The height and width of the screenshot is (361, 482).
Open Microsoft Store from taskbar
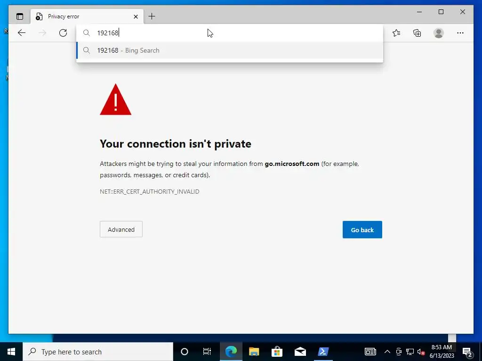coord(277,352)
